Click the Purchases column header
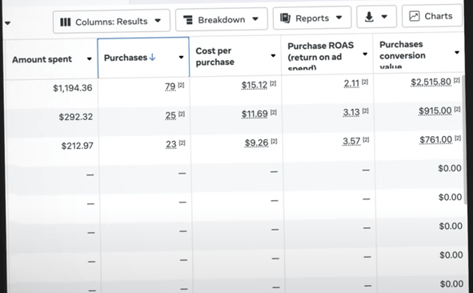The height and width of the screenshot is (293, 473). [x=143, y=58]
